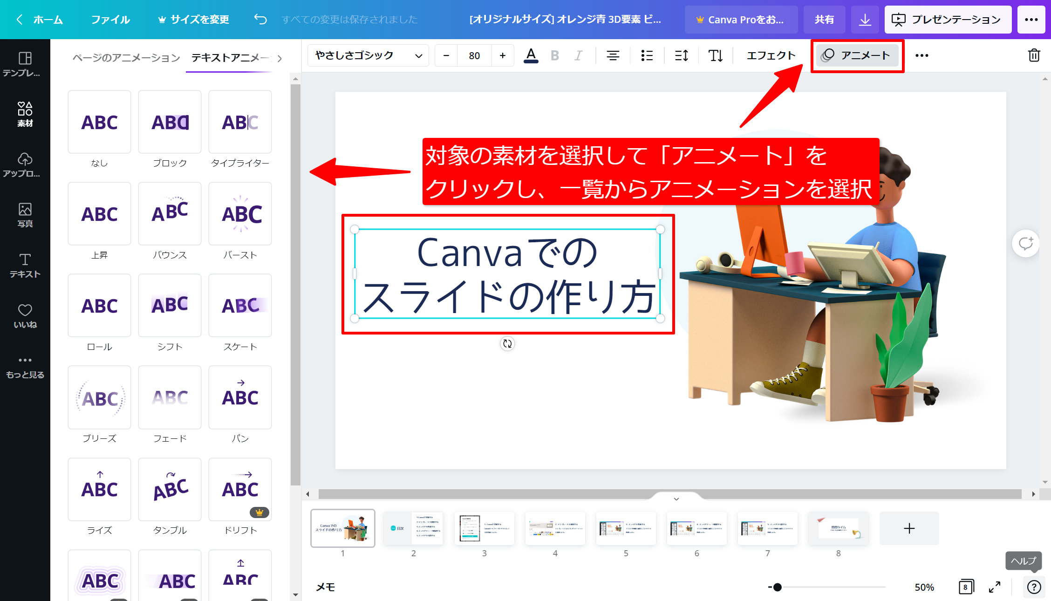Screen dimensions: 1051x601
Task: Select the 上昇 animation
Action: point(99,214)
